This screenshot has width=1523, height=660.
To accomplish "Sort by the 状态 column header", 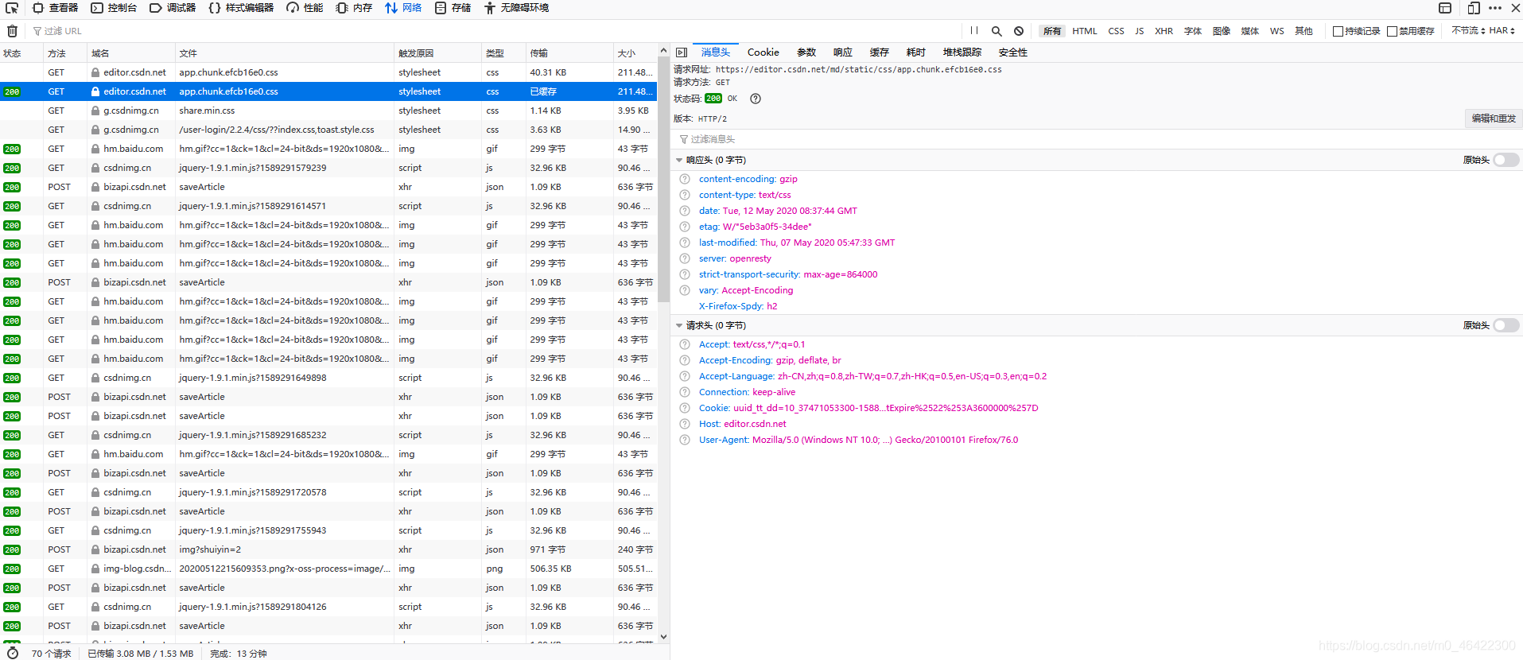I will [x=21, y=53].
